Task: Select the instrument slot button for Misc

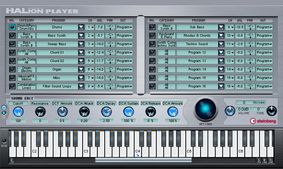Action: click(x=12, y=78)
